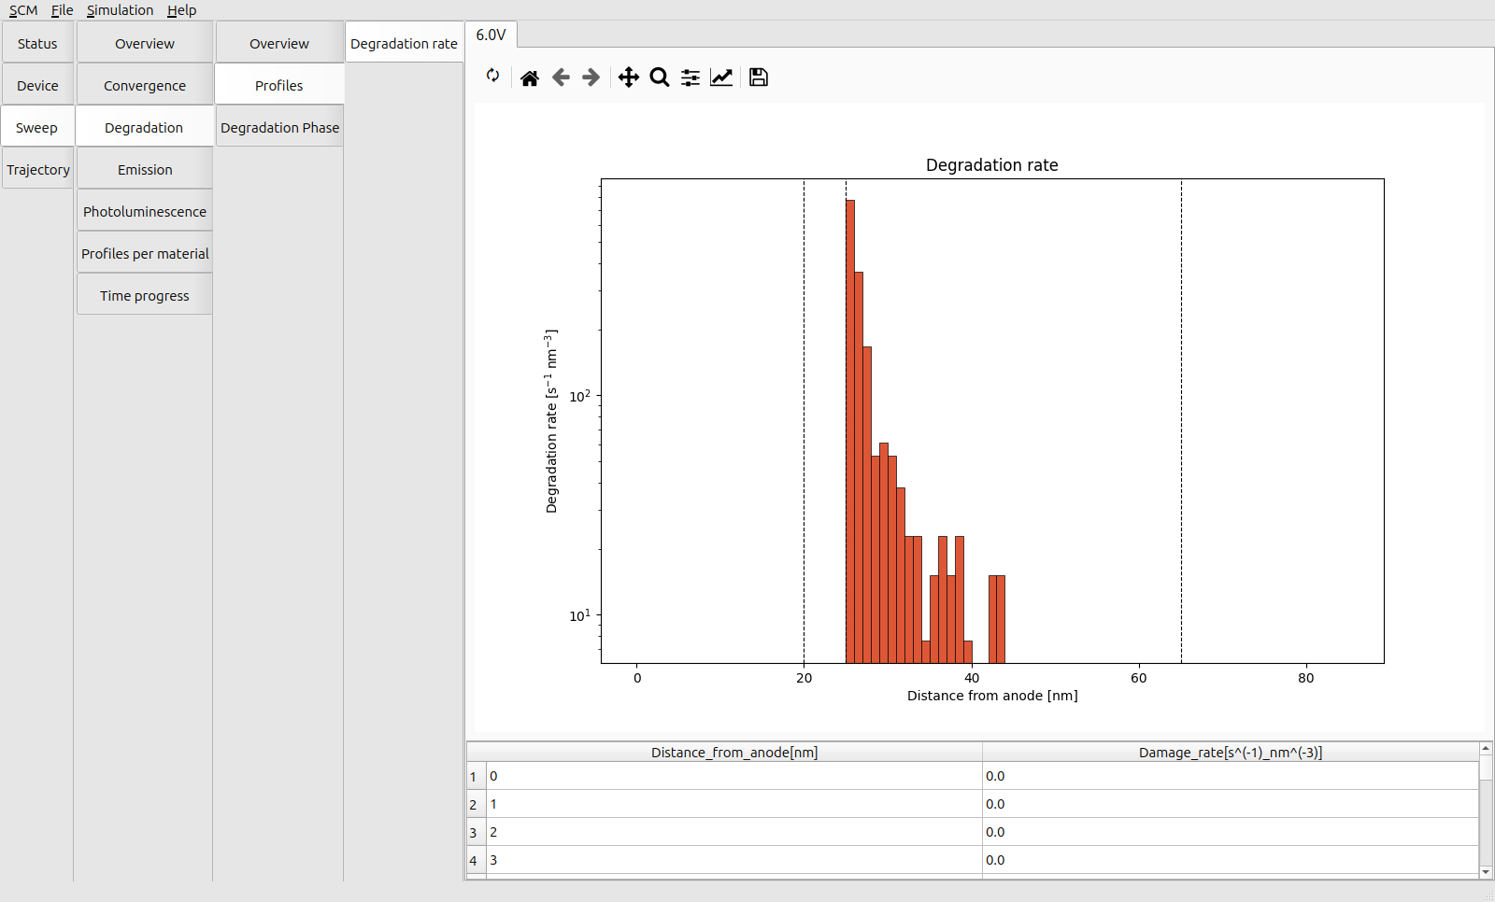Open the Photoluminescence tab
This screenshot has width=1495, height=902.
[x=145, y=211]
